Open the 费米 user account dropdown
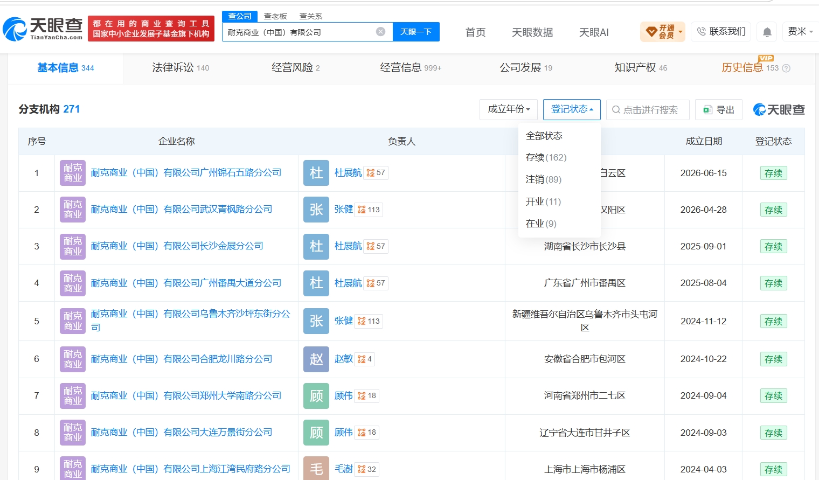 800,32
